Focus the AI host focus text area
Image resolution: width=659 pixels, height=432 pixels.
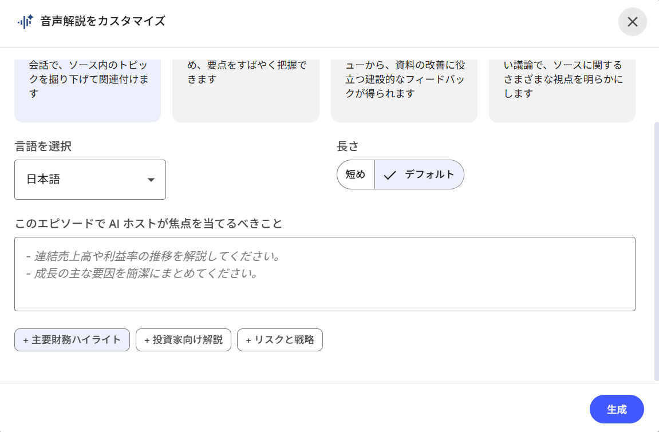click(325, 274)
